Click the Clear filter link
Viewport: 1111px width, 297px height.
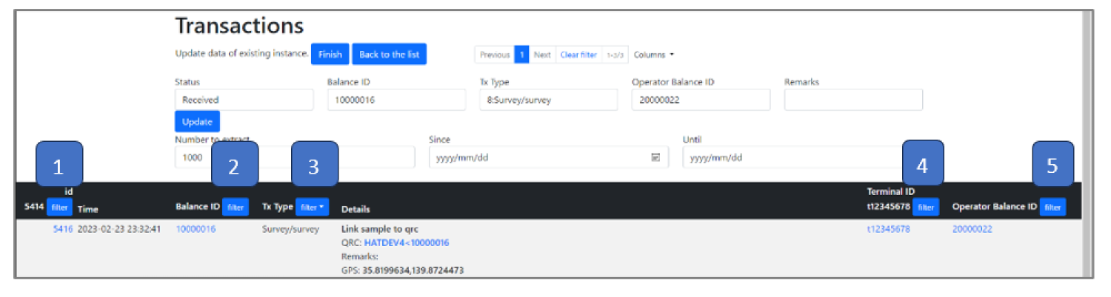(x=578, y=55)
